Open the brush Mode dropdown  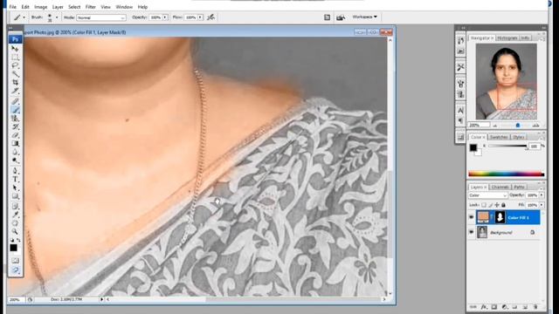click(x=101, y=17)
